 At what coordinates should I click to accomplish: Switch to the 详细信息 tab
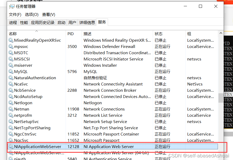pos(87,22)
